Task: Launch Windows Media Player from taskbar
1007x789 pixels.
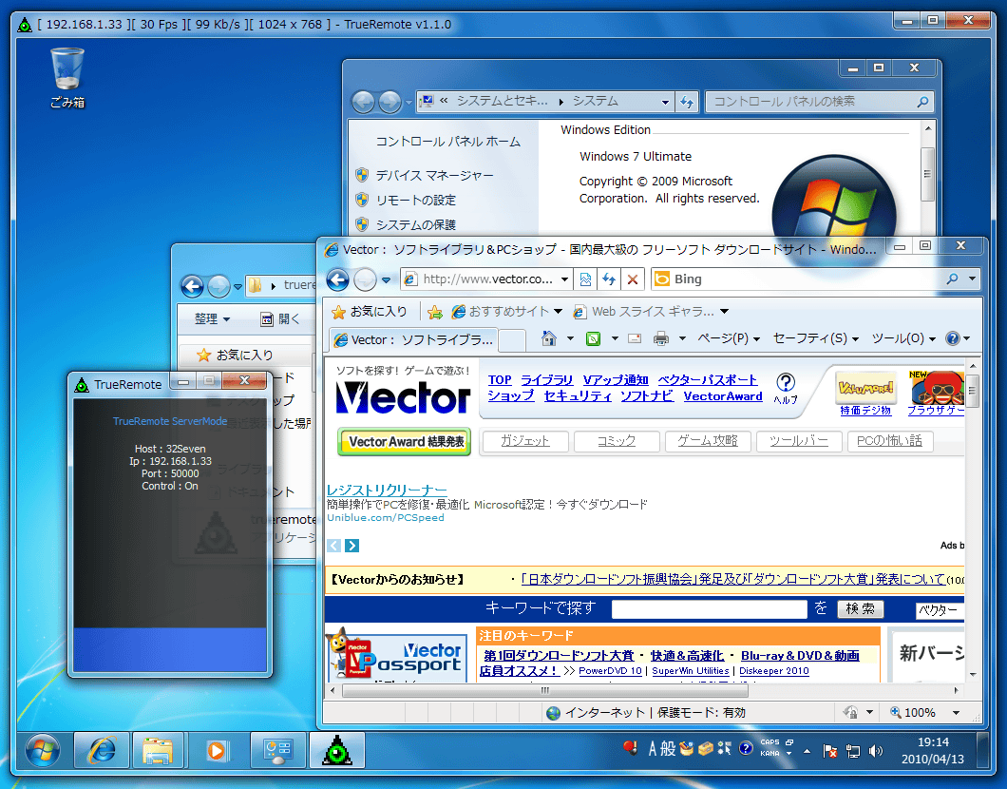Action: [x=217, y=750]
